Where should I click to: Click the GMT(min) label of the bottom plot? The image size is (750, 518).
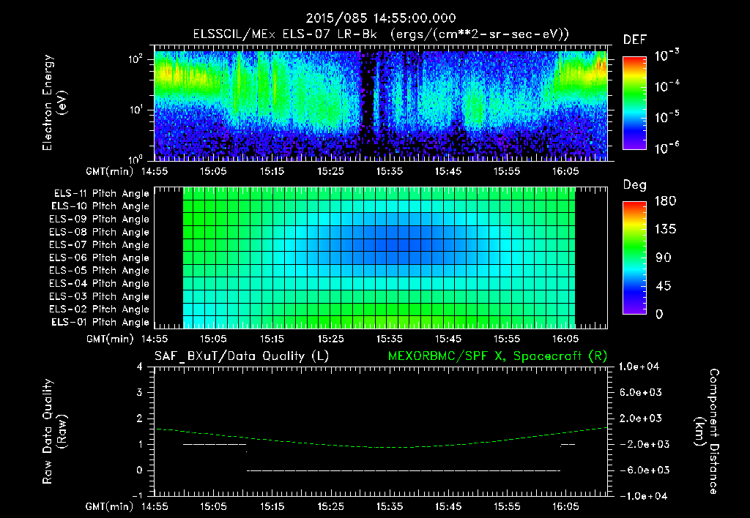(x=110, y=506)
